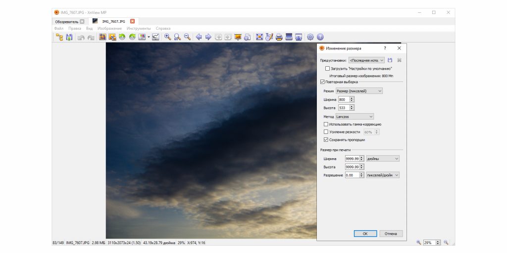Open Settings gear icon in toolbar

click(x=310, y=37)
